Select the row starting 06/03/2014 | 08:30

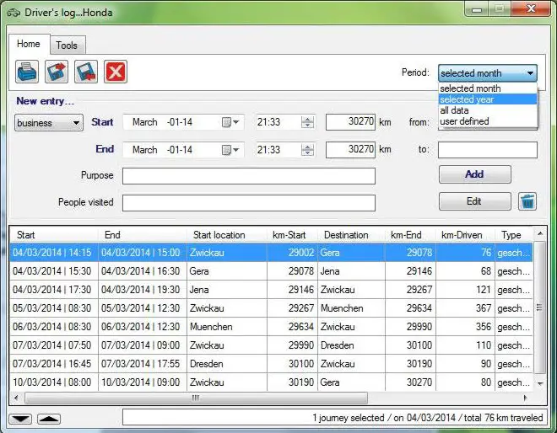click(x=272, y=327)
